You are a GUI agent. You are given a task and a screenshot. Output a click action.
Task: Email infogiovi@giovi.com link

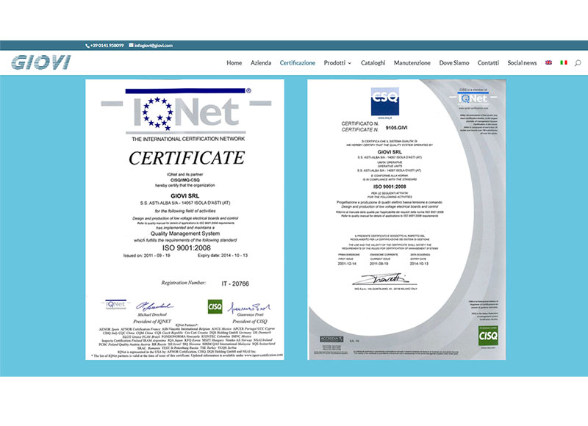pos(154,46)
